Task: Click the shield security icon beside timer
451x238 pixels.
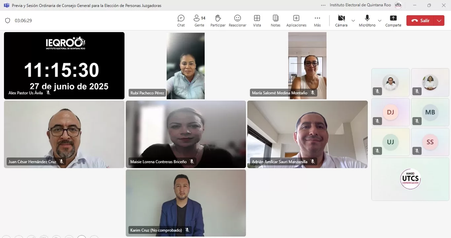Action: tap(8, 21)
